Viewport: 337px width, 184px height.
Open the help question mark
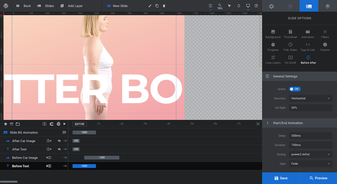coord(256,6)
